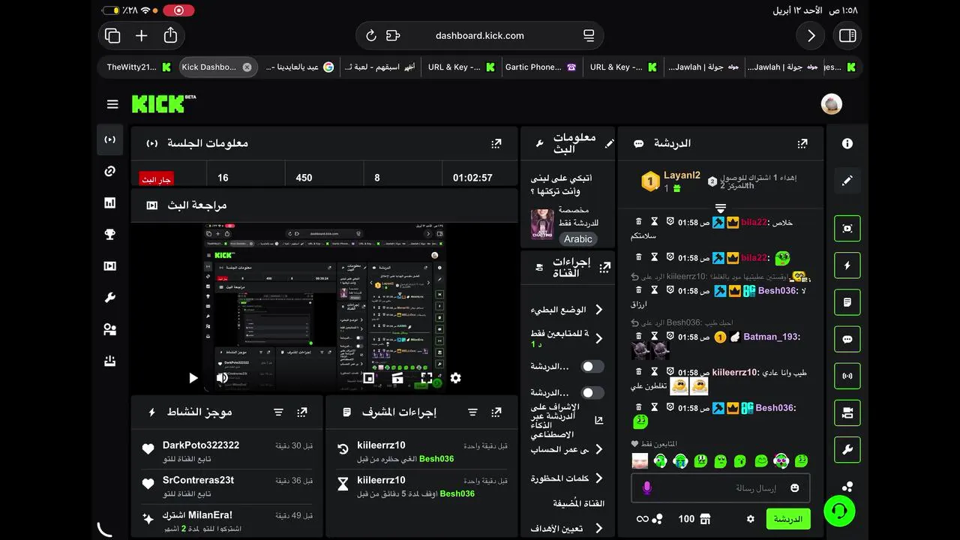The height and width of the screenshot is (540, 960).
Task: Toggle the broadcast signal widget icon in right sidebar
Action: [x=847, y=376]
